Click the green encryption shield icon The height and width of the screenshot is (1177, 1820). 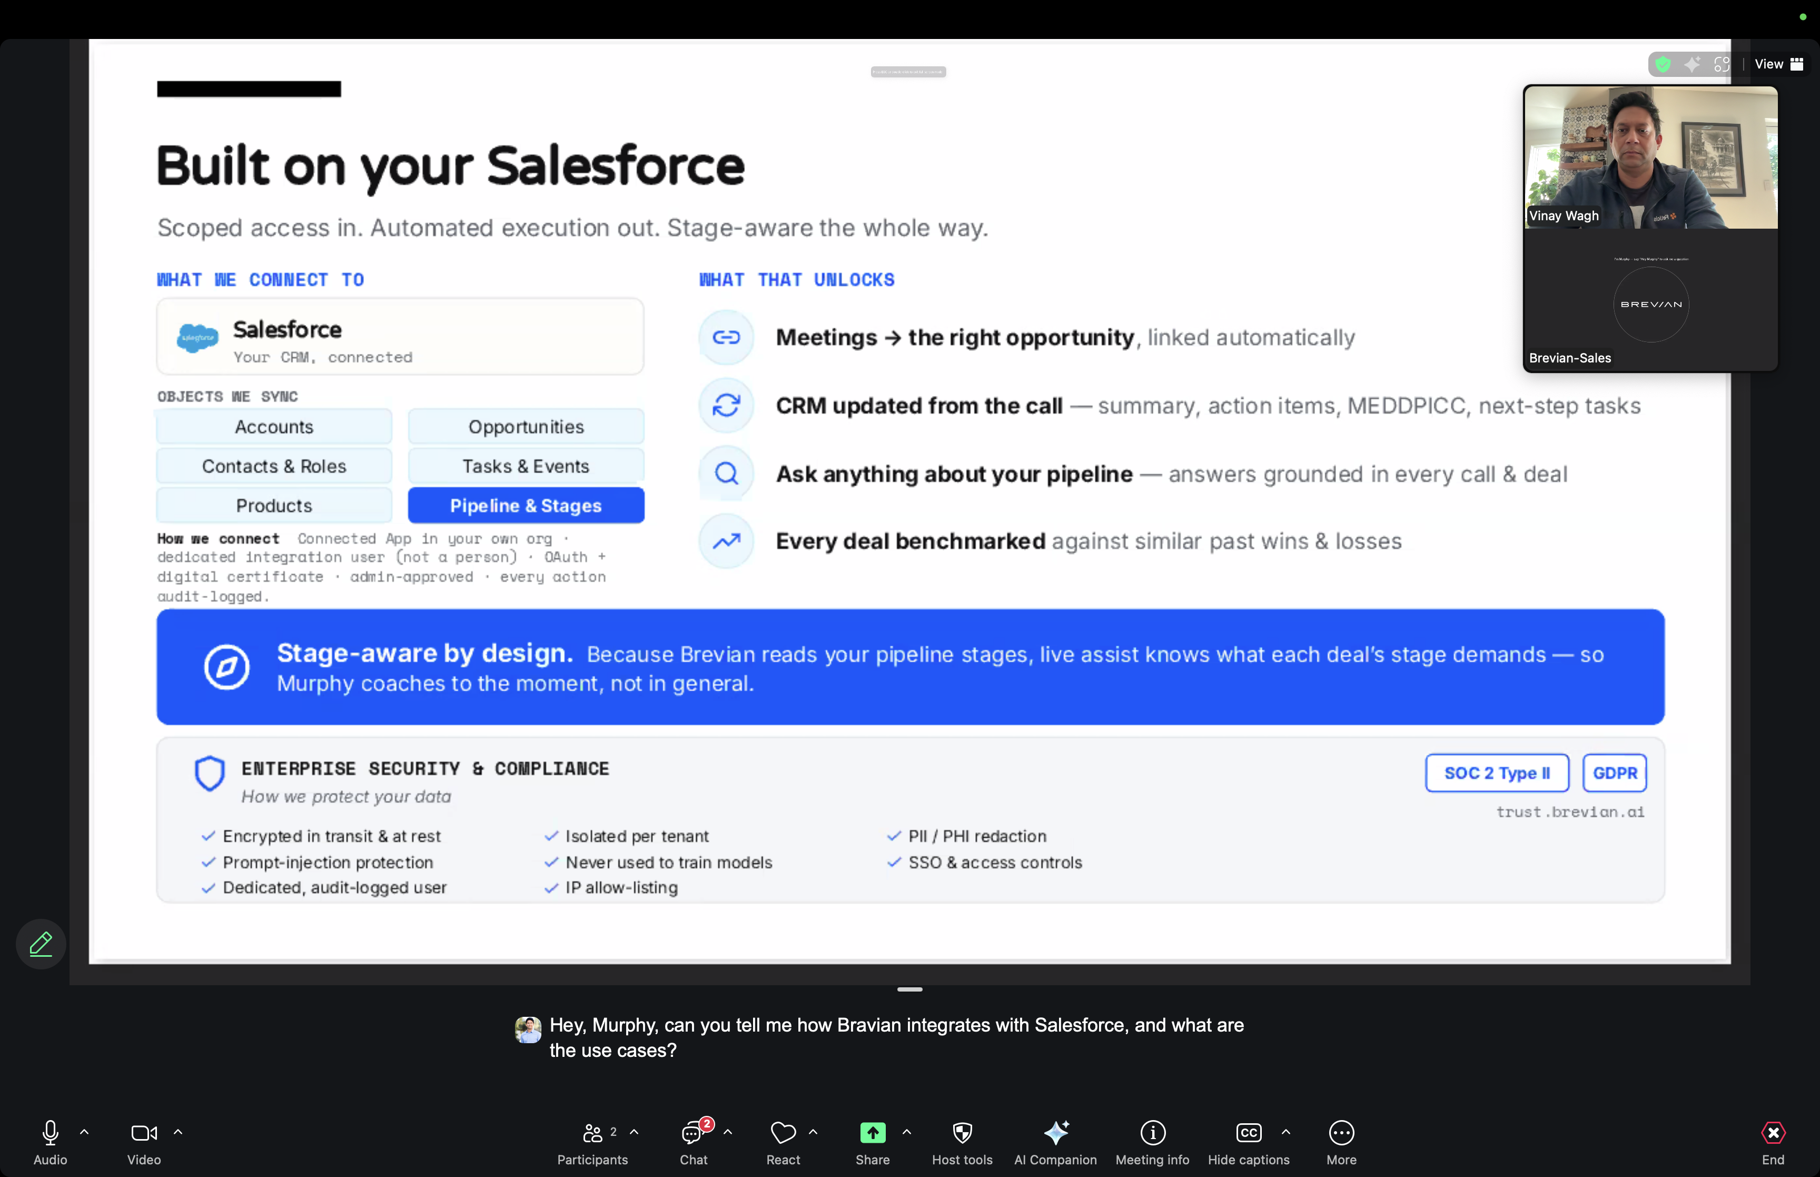pyautogui.click(x=1663, y=64)
